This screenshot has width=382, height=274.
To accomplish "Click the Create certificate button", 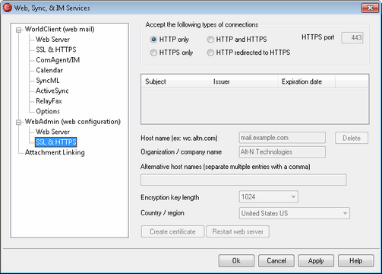I will (172, 231).
